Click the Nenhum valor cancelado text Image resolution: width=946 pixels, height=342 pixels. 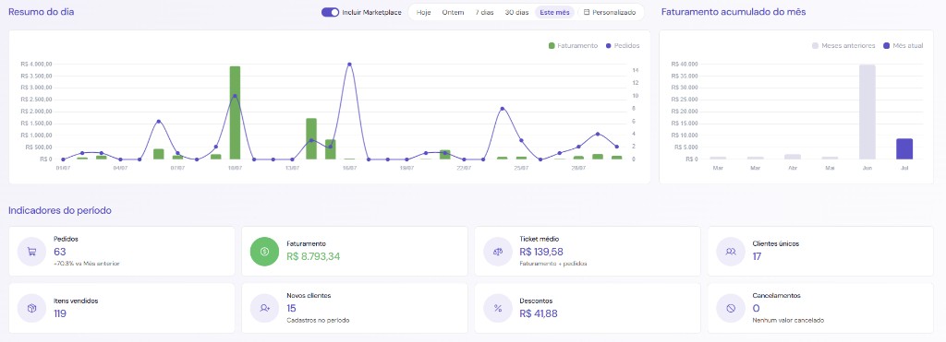[788, 320]
